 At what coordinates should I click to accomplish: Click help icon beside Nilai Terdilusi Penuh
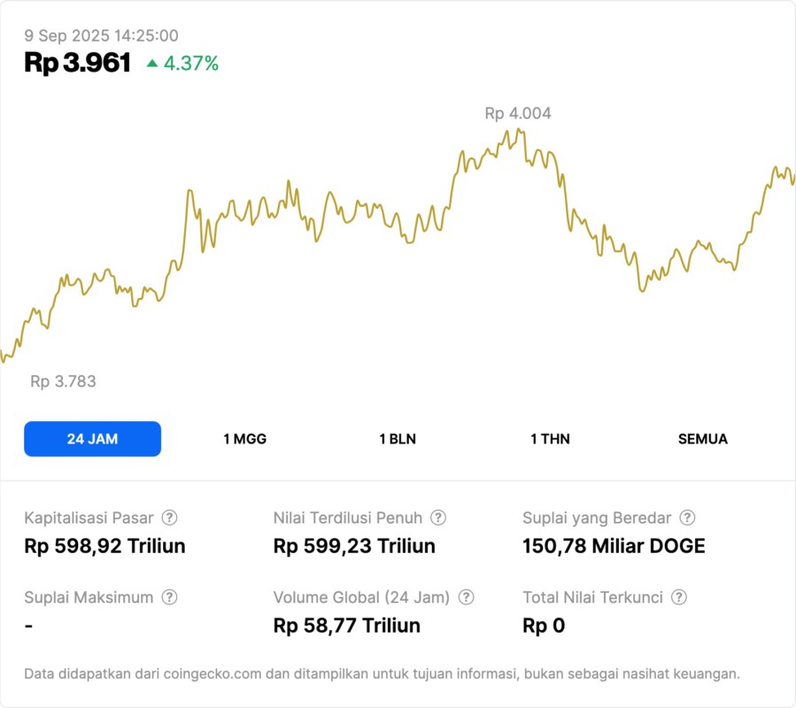[x=438, y=518]
